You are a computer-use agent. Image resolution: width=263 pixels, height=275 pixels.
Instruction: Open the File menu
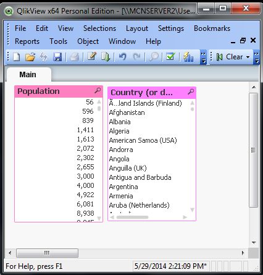point(20,28)
